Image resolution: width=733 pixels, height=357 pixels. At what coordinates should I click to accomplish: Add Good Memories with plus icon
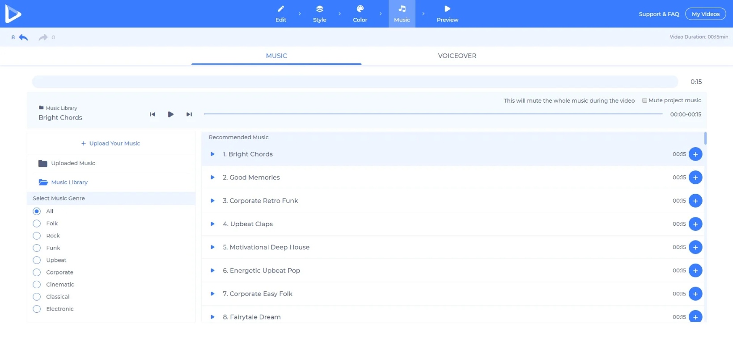click(695, 178)
